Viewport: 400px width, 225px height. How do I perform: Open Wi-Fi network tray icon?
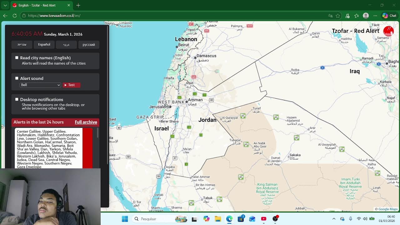359,219
